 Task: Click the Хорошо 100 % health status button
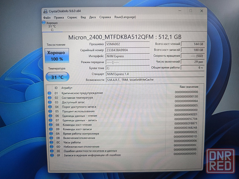(x=57, y=56)
